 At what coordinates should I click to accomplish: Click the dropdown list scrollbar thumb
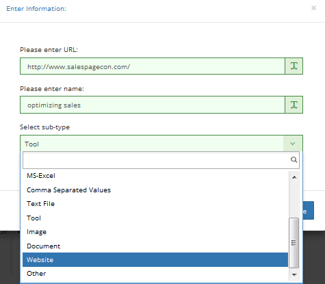tap(294, 243)
